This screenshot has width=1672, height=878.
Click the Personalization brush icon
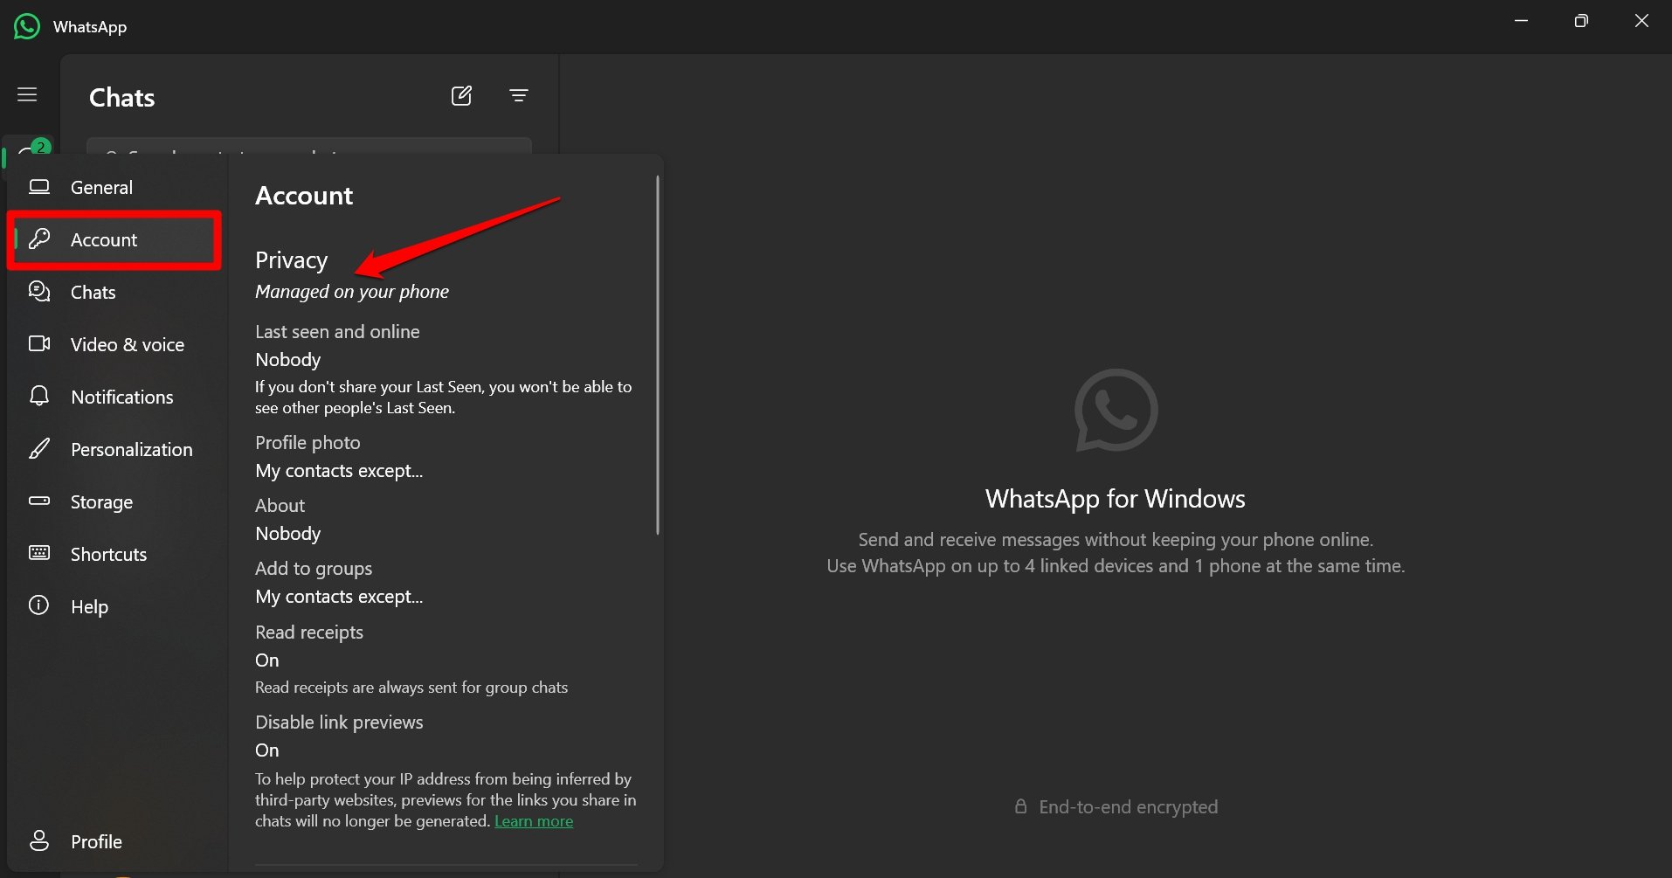[x=39, y=448]
